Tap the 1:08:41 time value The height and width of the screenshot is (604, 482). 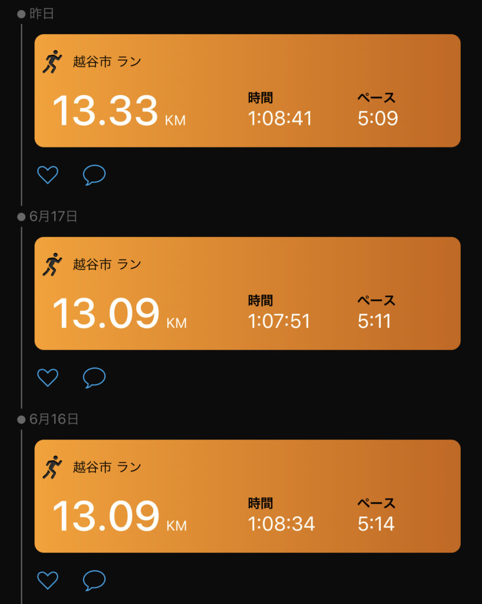tap(280, 119)
